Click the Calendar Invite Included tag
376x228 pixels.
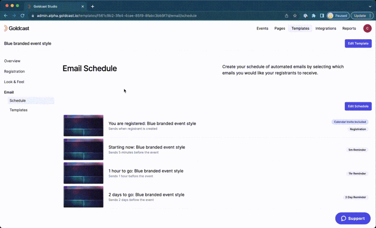pos(350,122)
